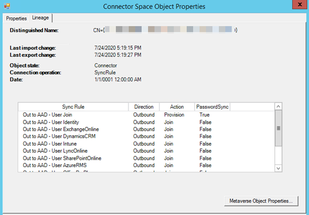Click the scrollbar thumb in sync rule list
The image size is (309, 215).
click(278, 128)
